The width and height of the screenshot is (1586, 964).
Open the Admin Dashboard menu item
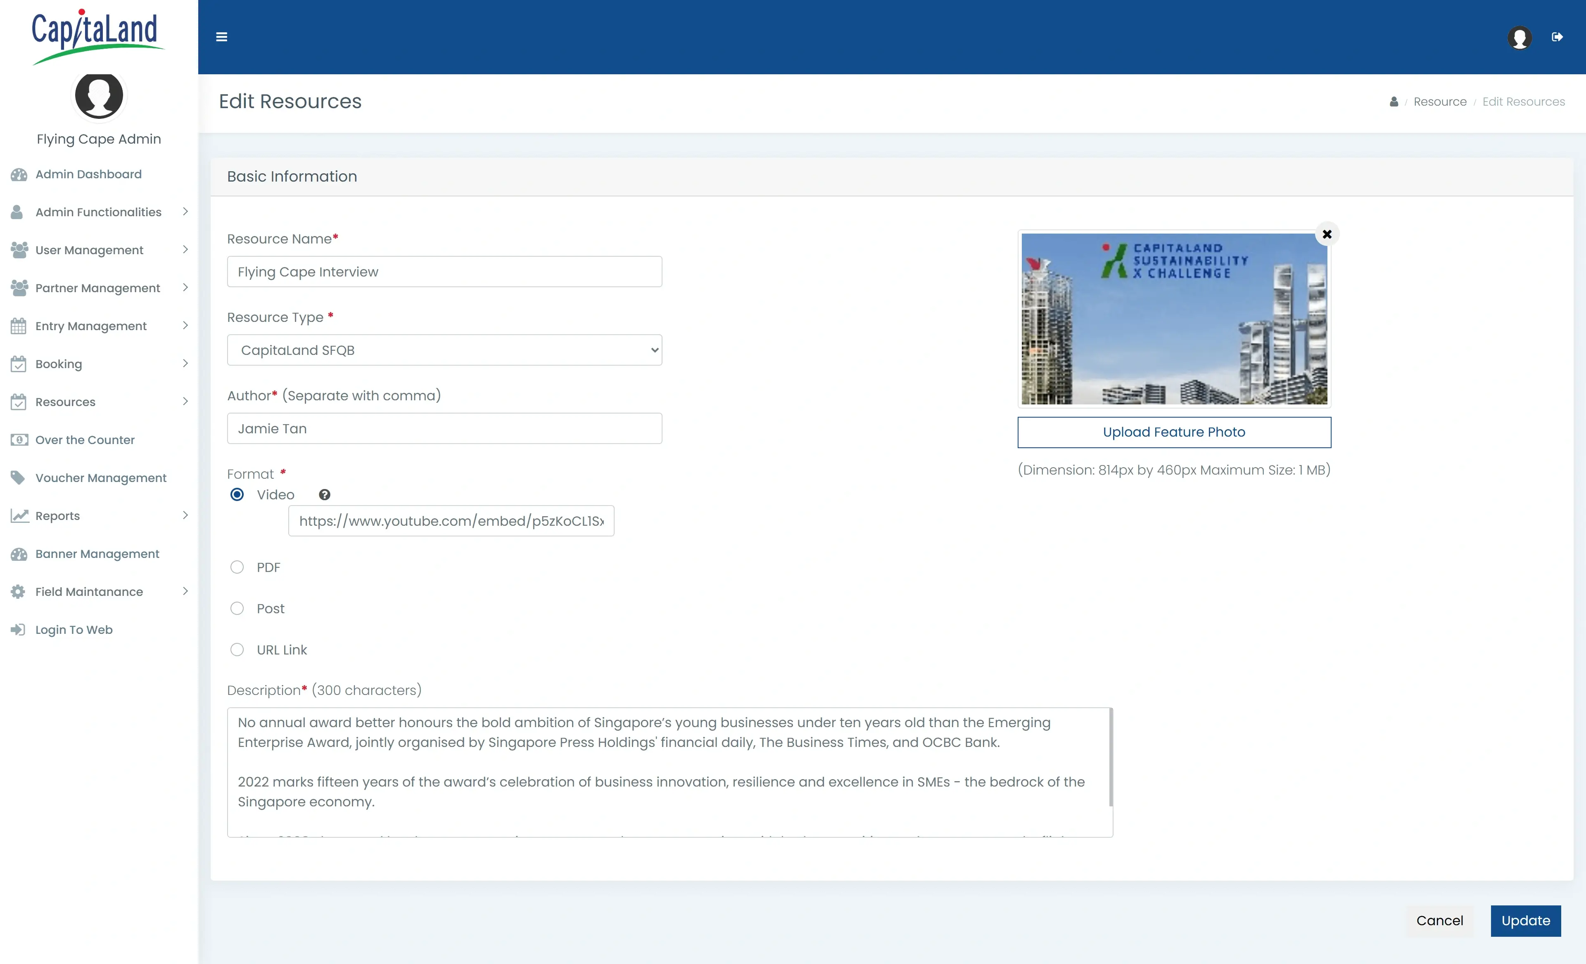(x=88, y=174)
